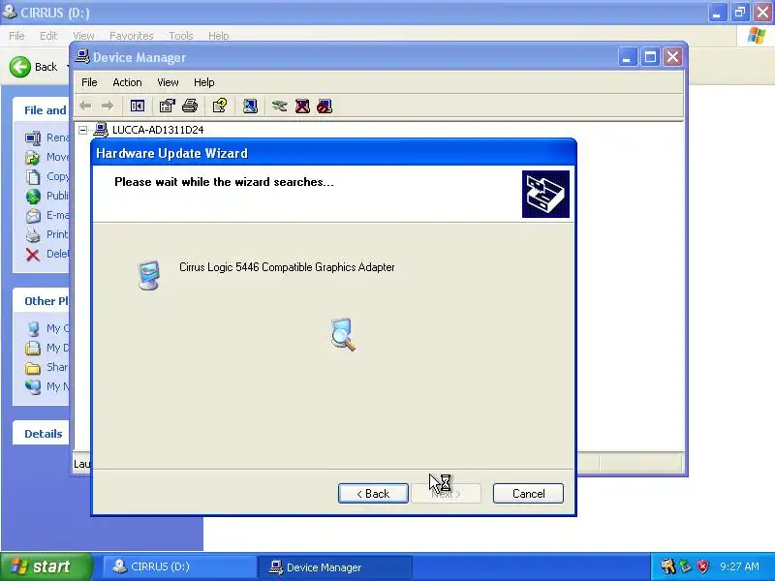Click the back arrow in Device Manager toolbar
Viewport: 775px width, 581px height.
tap(85, 106)
